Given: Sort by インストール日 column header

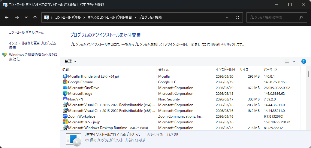Looking at the screenshot, I should click(225, 70).
